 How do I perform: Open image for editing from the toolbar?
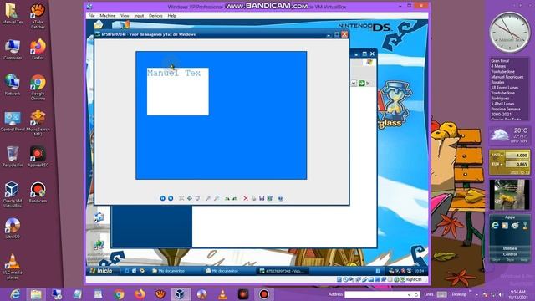coord(270,198)
